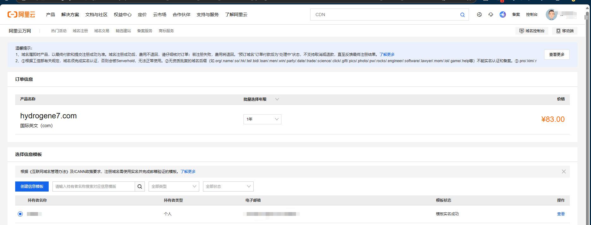Click the 模板状态 column header
This screenshot has width=591, height=225.
click(x=443, y=200)
